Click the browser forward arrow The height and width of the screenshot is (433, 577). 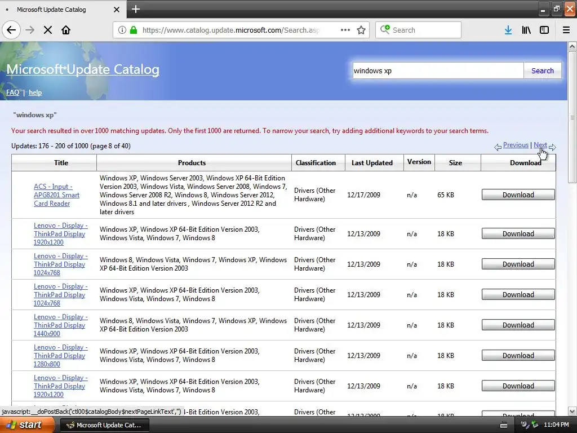tap(30, 30)
